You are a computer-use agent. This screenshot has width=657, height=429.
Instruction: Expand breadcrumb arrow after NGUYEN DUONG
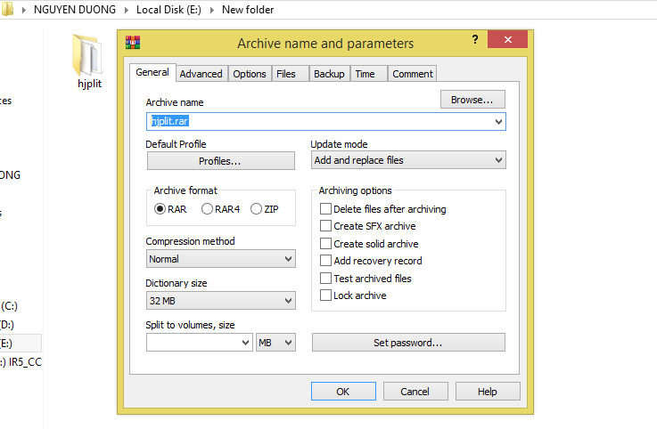coord(126,10)
